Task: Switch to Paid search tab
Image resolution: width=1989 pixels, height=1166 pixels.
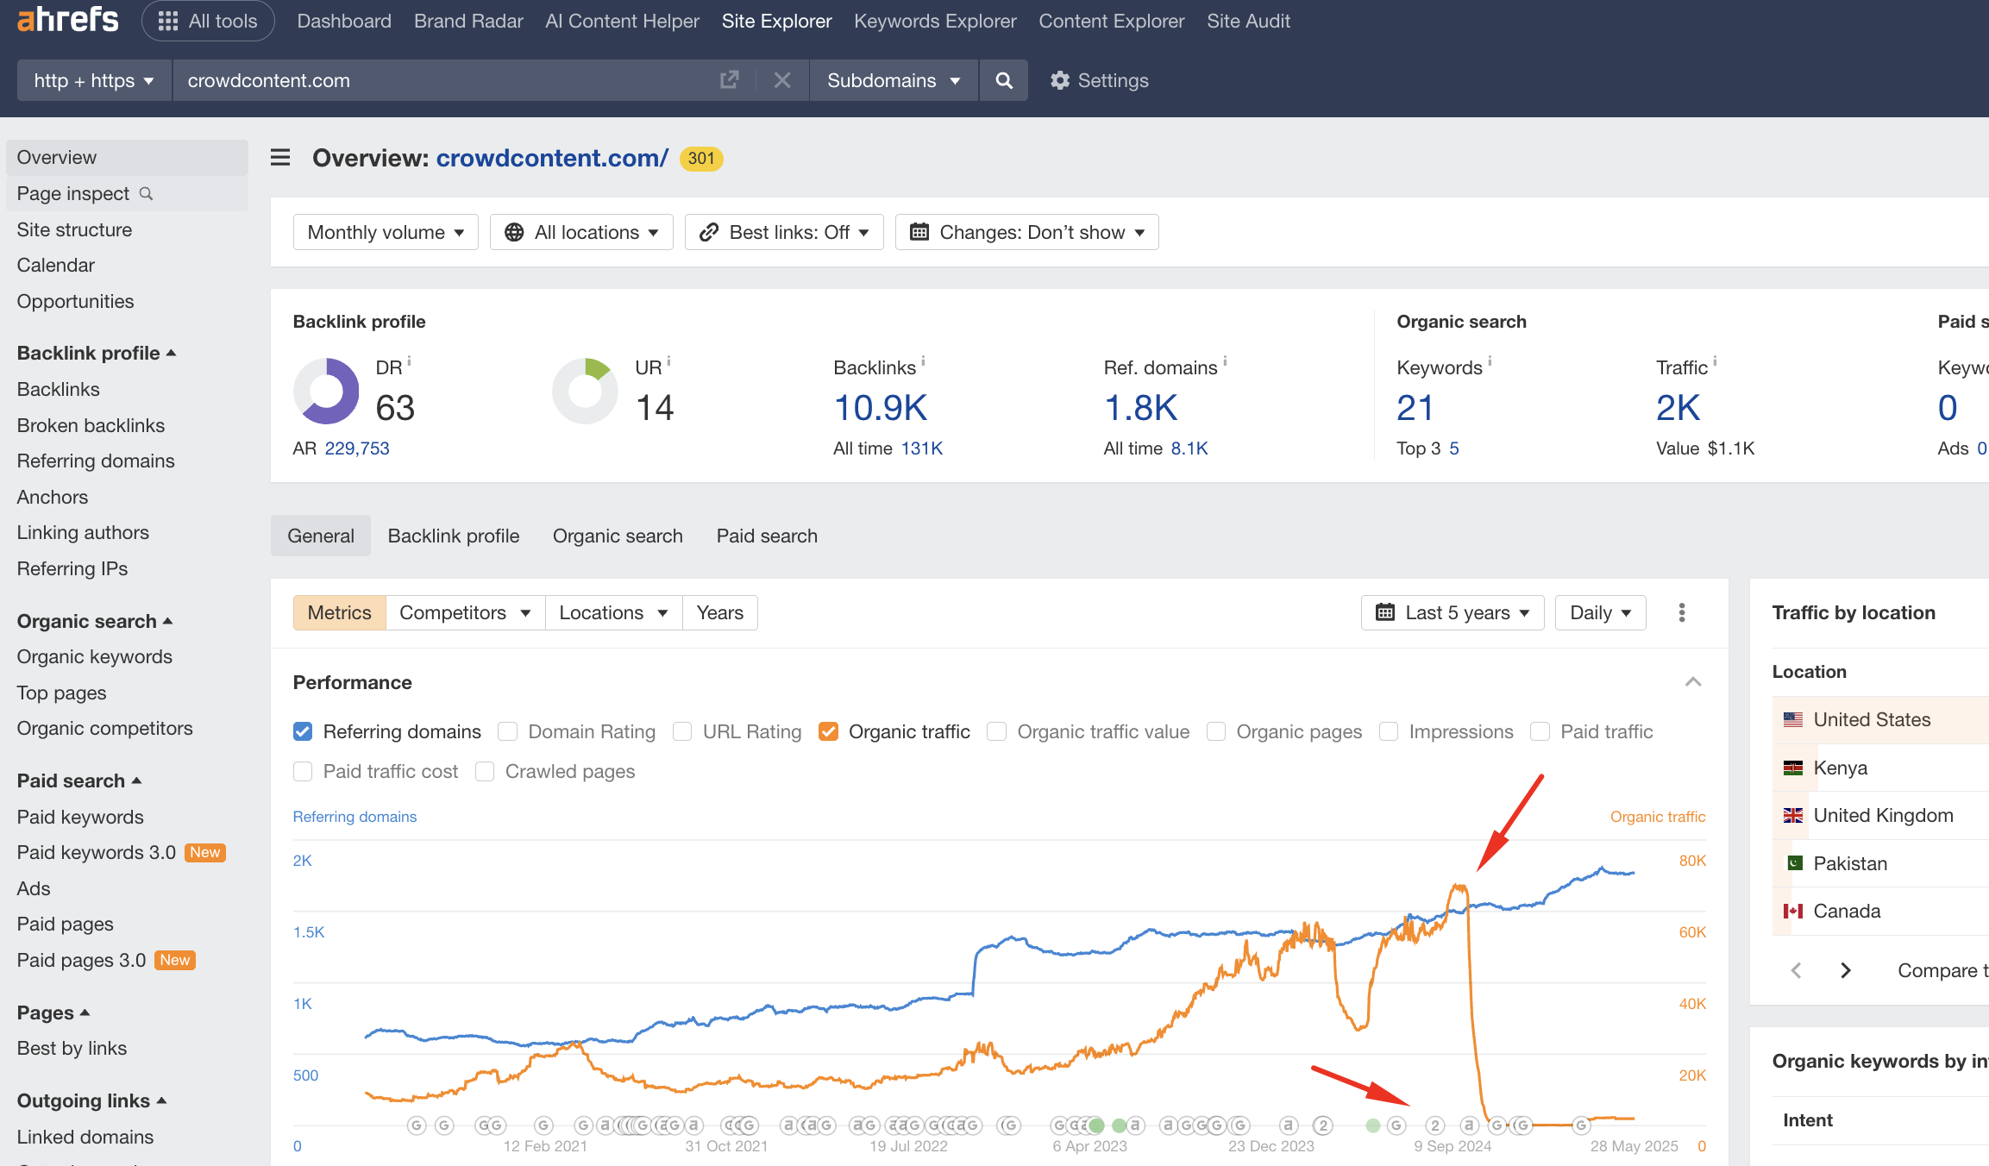Action: coord(767,536)
